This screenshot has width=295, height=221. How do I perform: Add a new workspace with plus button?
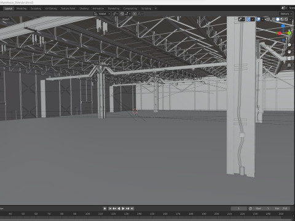[x=155, y=9]
